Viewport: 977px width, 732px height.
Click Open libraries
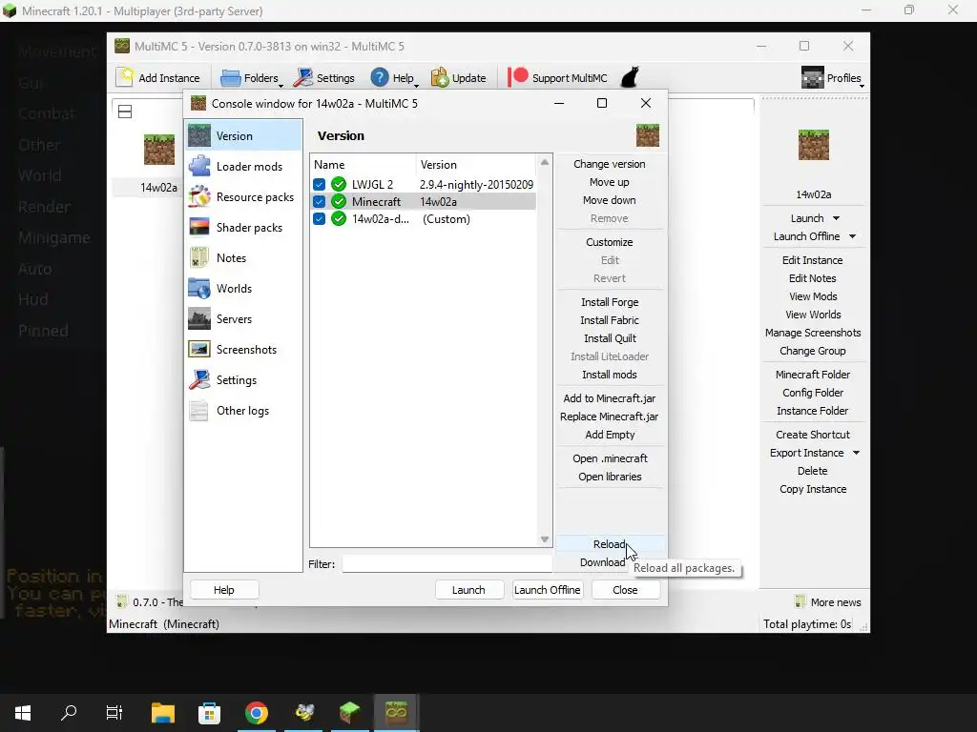point(610,477)
